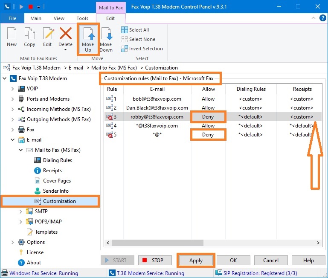Expand the Ports and Modems node
Image resolution: width=328 pixels, height=278 pixels.
[x=12, y=99]
